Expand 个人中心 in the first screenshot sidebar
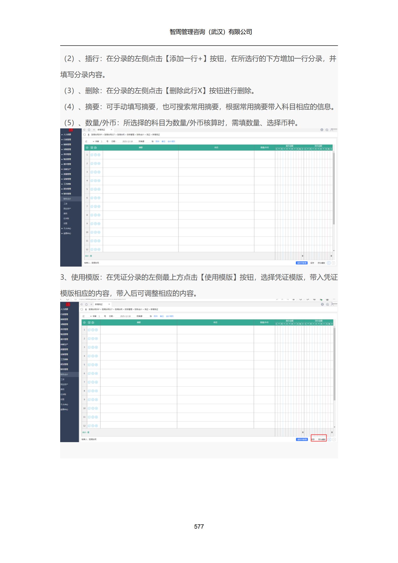398x563 pixels. [66, 228]
